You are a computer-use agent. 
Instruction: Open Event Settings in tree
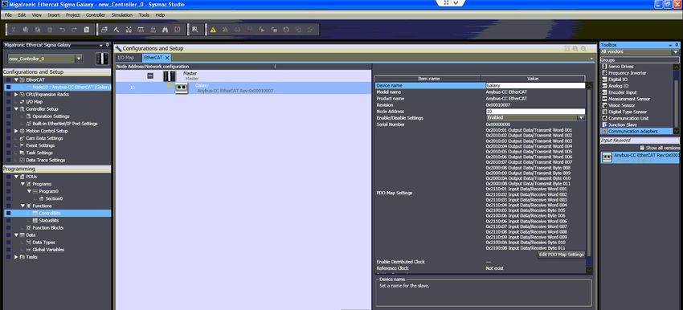click(x=40, y=145)
